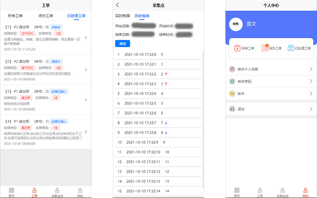Select row 1 "2021-10-10 17:32:0"
Viewport: 317px width, 198px height.
[158, 55]
